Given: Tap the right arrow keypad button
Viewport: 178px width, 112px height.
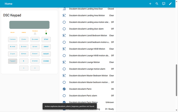Looking at the screenshot, I should (x=35, y=68).
